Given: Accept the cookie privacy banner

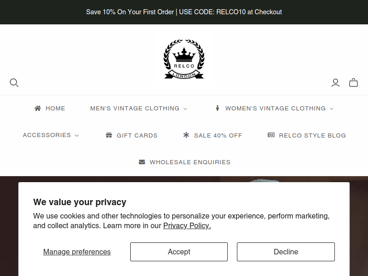Looking at the screenshot, I should (179, 252).
